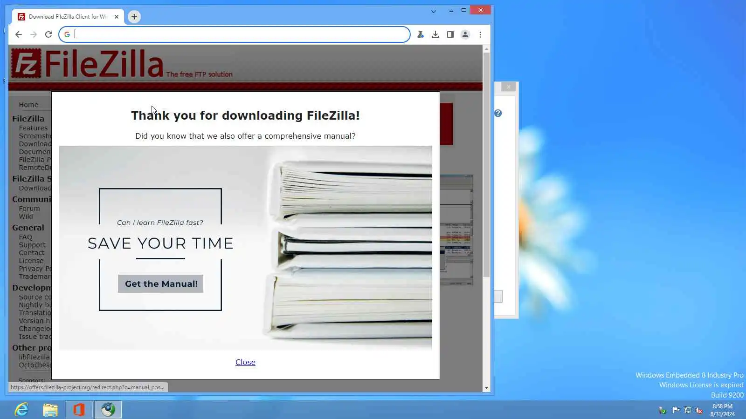Open the browser downloads icon

(x=435, y=34)
